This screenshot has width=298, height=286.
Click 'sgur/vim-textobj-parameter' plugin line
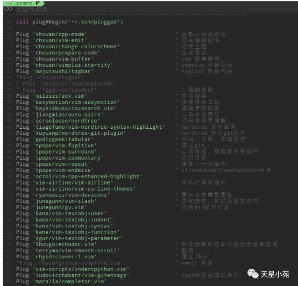click(x=70, y=238)
